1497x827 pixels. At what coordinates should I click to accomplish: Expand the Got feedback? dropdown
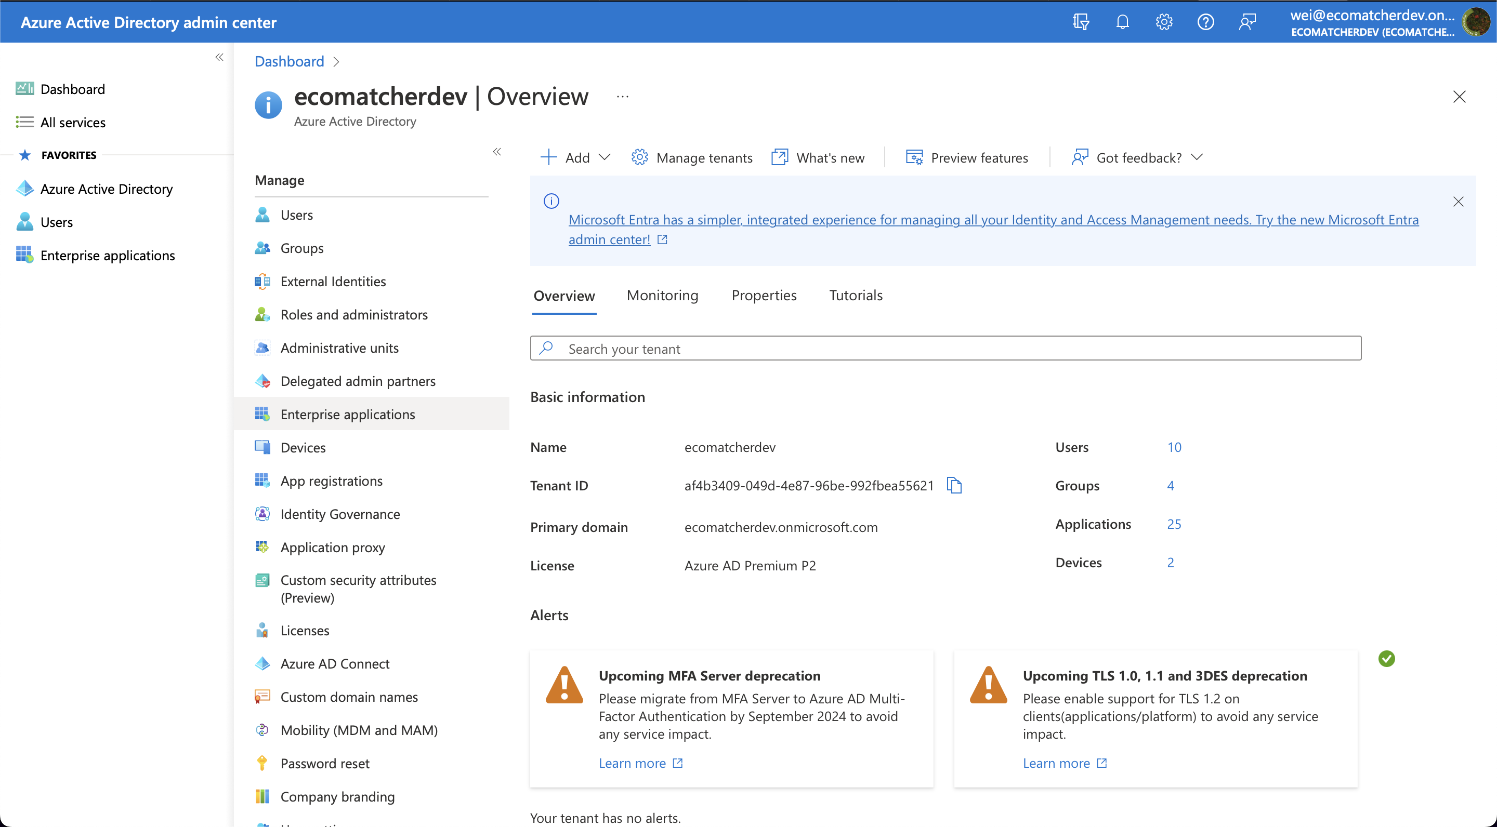pos(1137,157)
